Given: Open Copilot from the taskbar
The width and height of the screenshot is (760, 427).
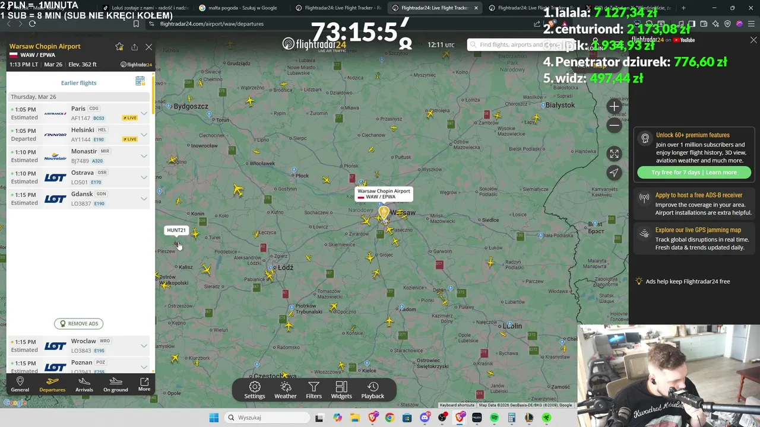Looking at the screenshot, I should click(338, 418).
